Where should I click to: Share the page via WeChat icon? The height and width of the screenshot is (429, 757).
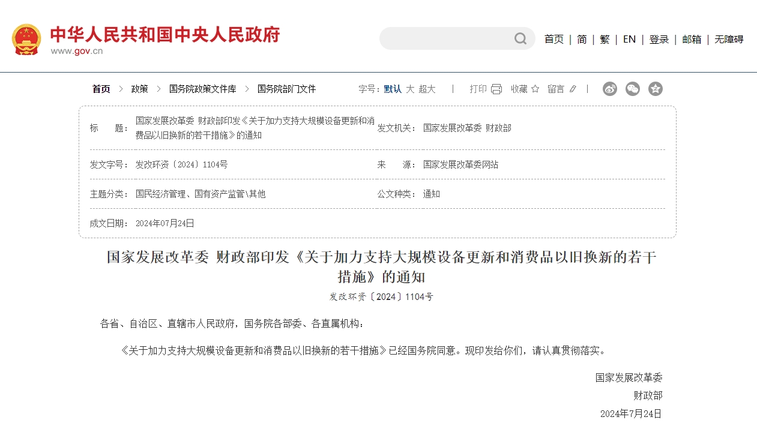(633, 89)
